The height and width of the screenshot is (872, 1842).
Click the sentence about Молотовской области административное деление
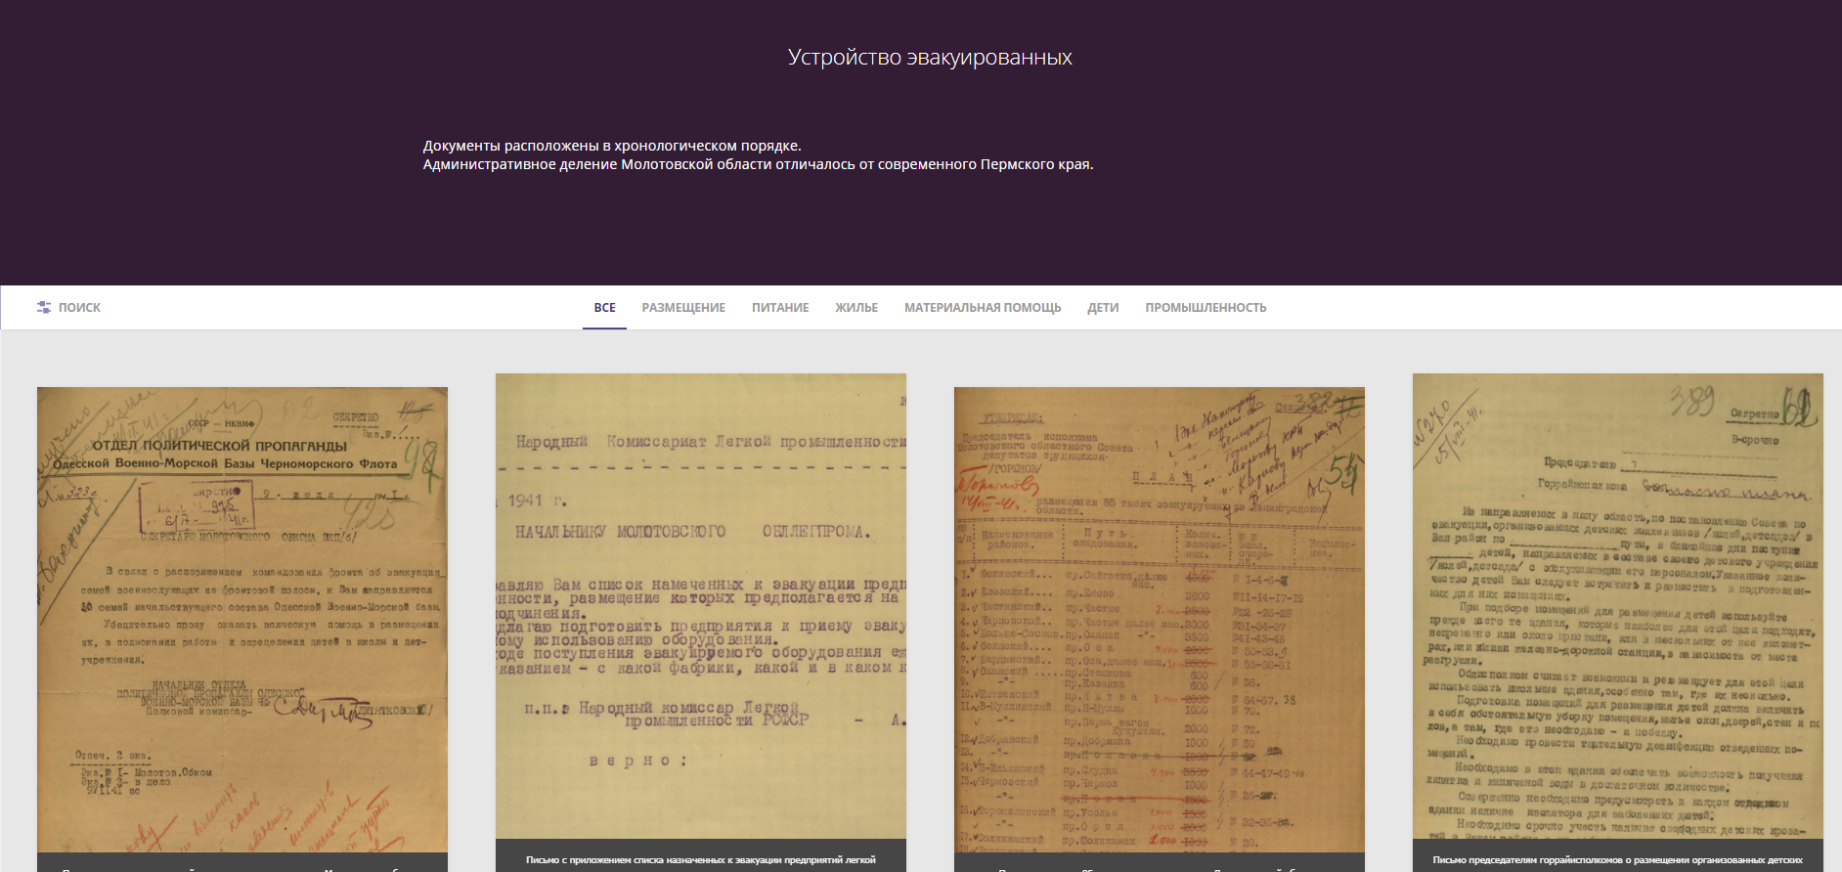tap(758, 164)
